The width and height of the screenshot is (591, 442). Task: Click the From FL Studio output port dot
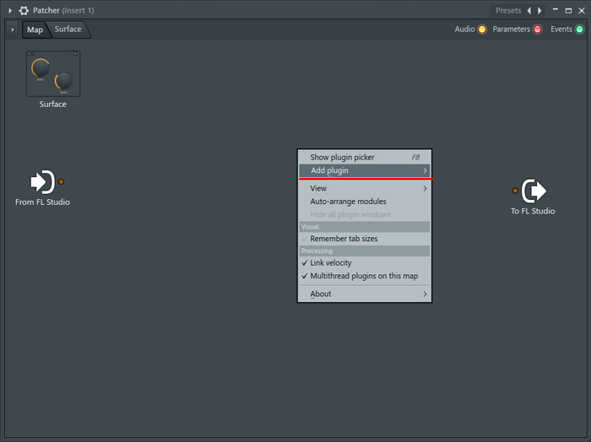click(61, 182)
